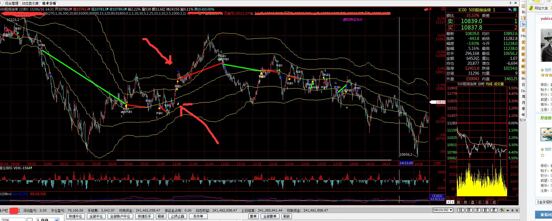This screenshot has width=552, height=221.
Task: Select the 1-minute period icon
Action: click(x=523, y=30)
